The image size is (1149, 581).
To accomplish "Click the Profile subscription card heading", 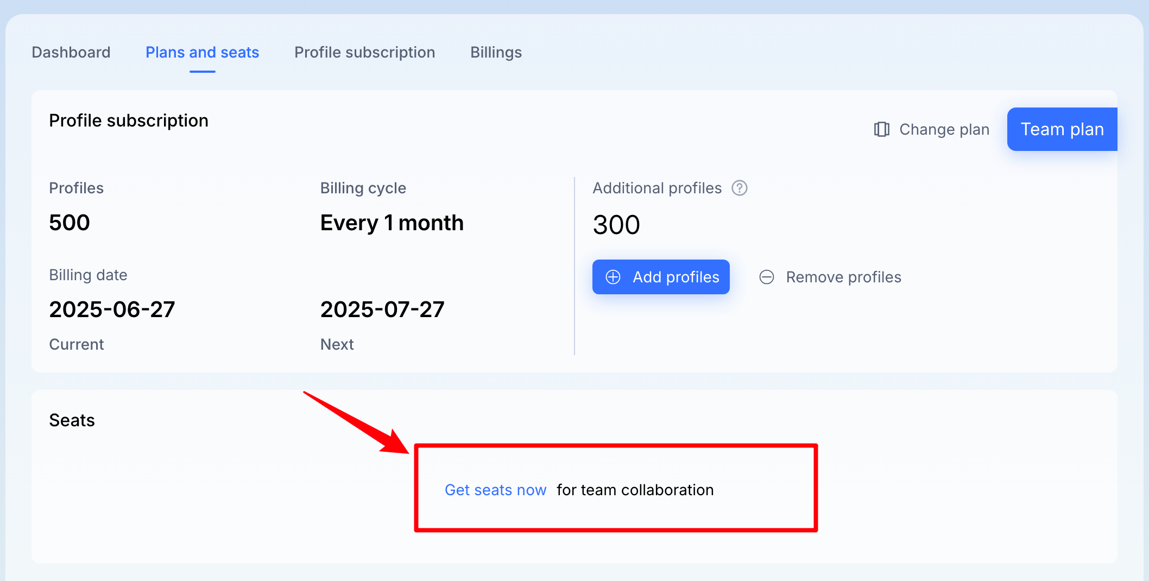I will click(x=129, y=121).
